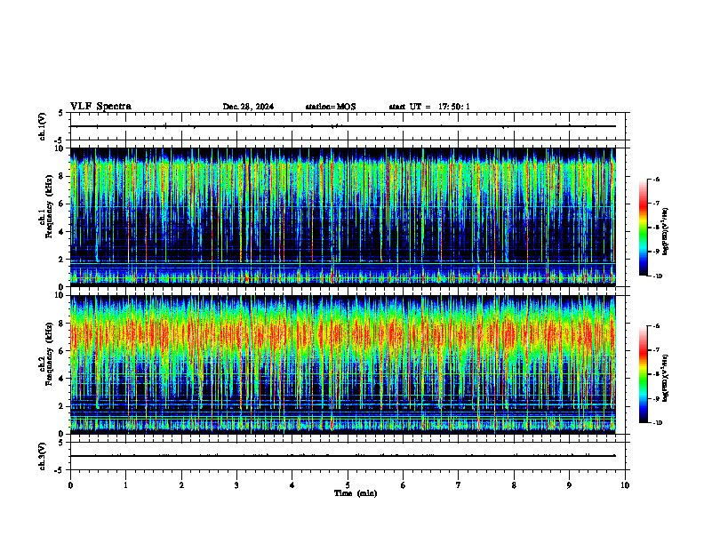Viewport: 704px width, 544px height.
Task: Click the time axis tick label "6"
Action: click(403, 485)
